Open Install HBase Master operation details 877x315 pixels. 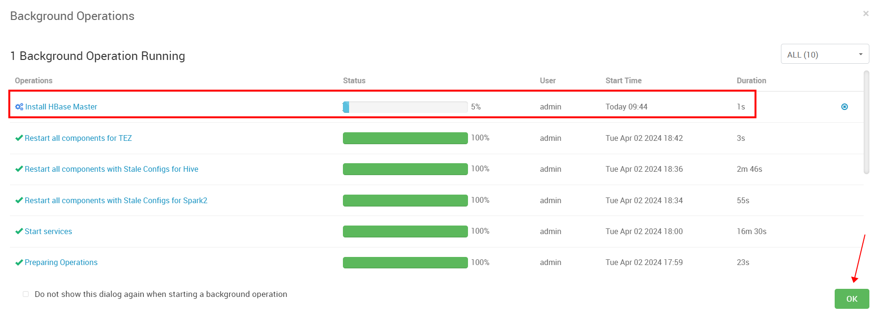pyautogui.click(x=61, y=107)
